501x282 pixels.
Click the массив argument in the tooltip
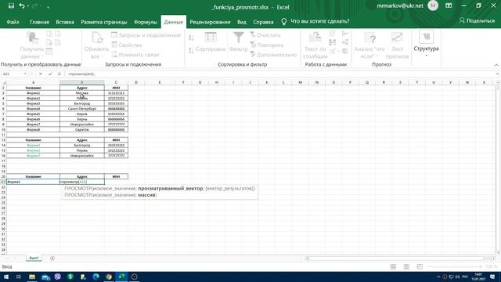pyautogui.click(x=146, y=195)
